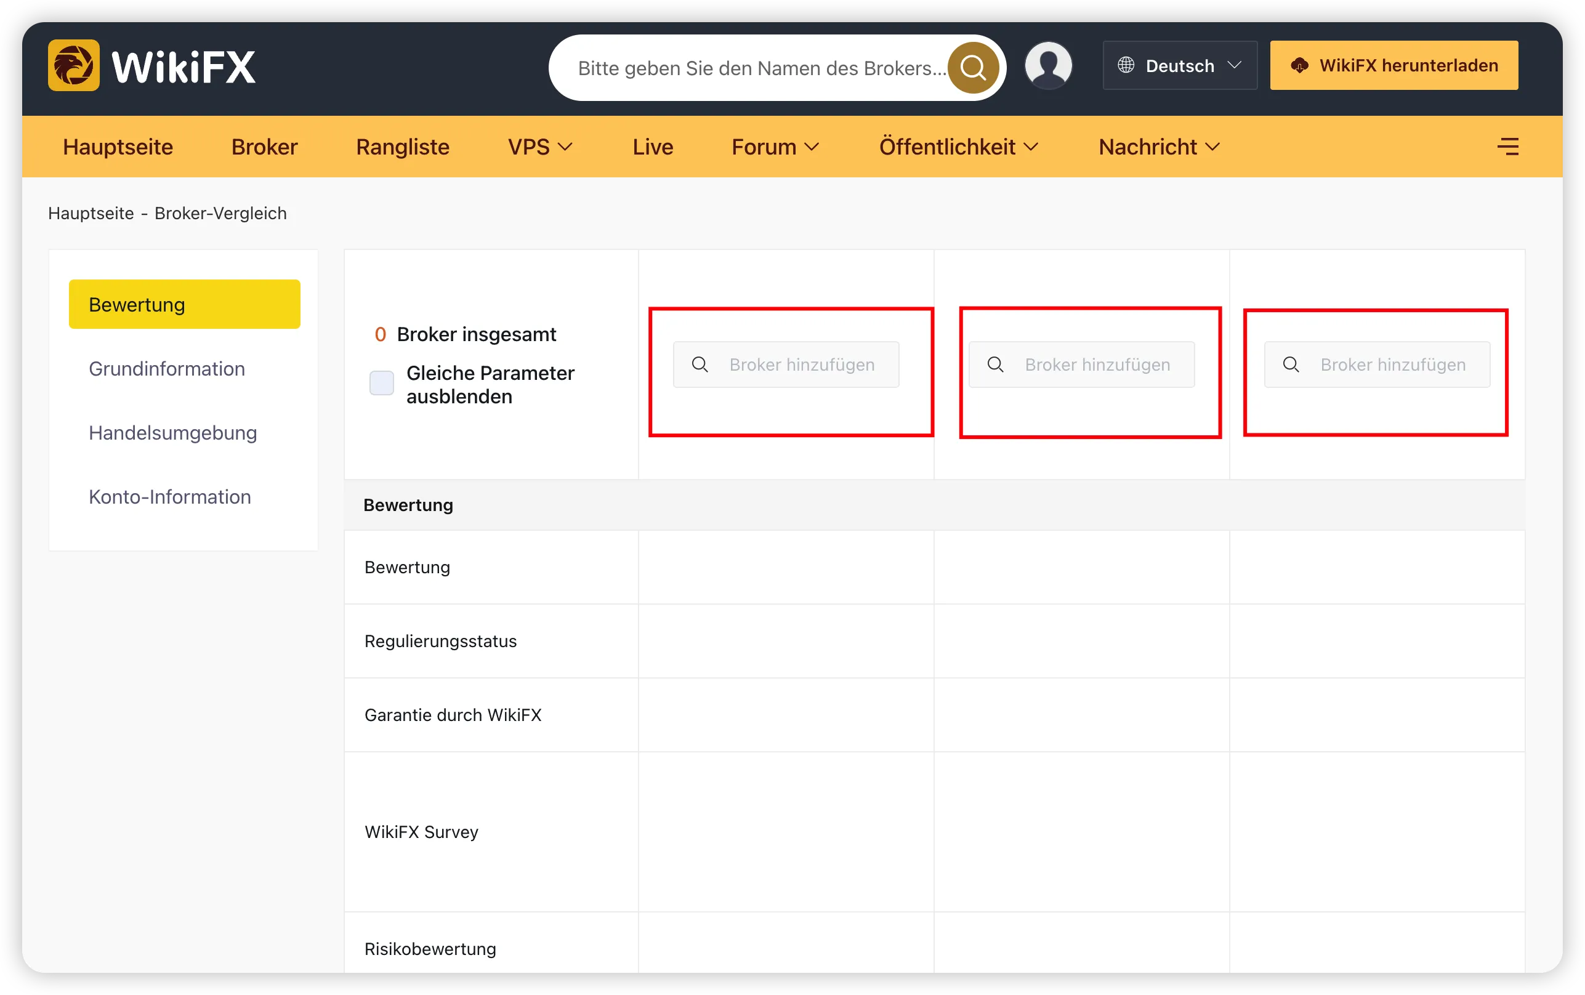Screen dimensions: 1585x995
Task: Click the WikiFX eagle logo icon
Action: [74, 66]
